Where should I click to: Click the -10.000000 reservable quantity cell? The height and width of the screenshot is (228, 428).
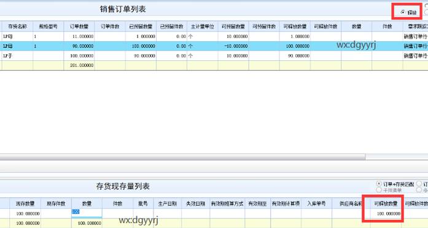pyautogui.click(x=233, y=46)
